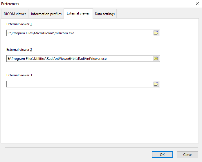Click the Preferences title bar text
202x162 pixels.
[x=10, y=4]
